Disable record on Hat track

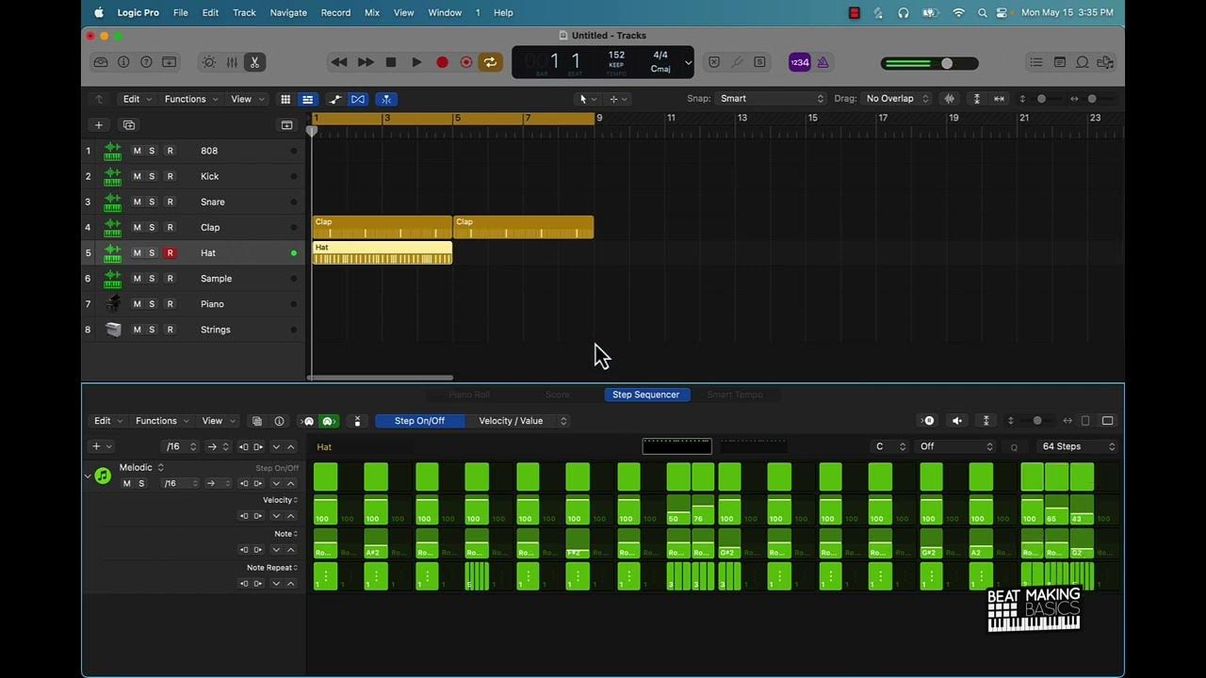click(170, 252)
